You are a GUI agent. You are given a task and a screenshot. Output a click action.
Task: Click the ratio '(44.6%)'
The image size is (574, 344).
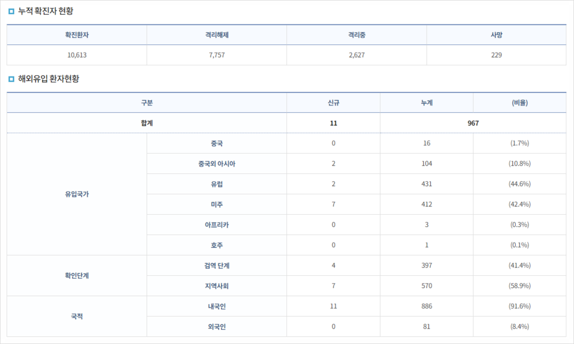point(520,184)
